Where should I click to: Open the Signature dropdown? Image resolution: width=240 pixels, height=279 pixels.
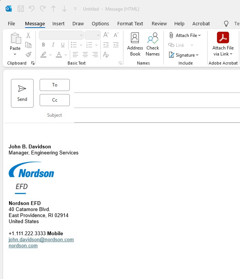pyautogui.click(x=183, y=55)
